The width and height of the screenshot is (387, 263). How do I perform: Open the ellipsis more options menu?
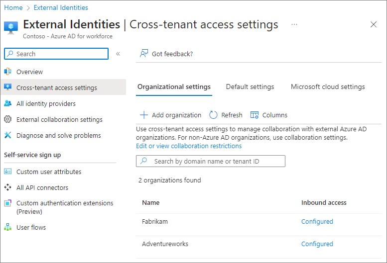tap(294, 24)
